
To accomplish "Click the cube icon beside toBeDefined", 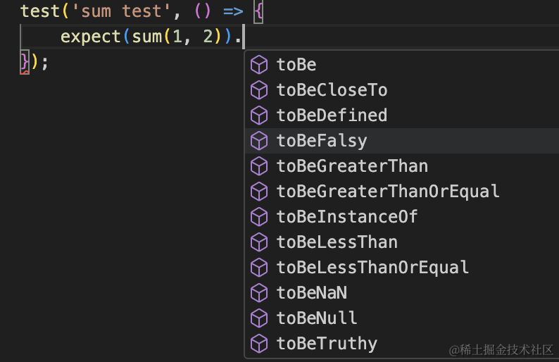I will pos(259,116).
